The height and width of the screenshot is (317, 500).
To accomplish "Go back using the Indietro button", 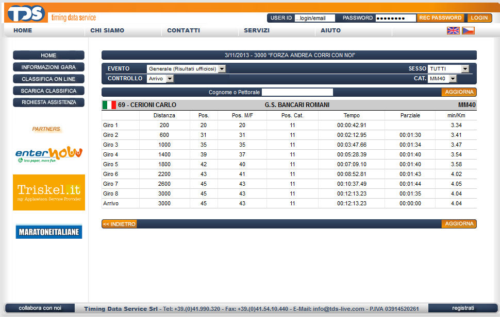I will [119, 224].
